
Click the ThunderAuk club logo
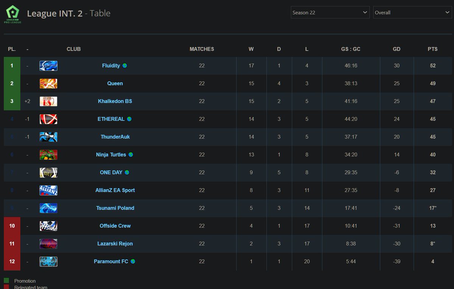tap(48, 137)
